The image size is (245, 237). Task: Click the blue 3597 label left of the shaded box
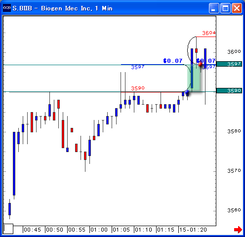coord(138,67)
